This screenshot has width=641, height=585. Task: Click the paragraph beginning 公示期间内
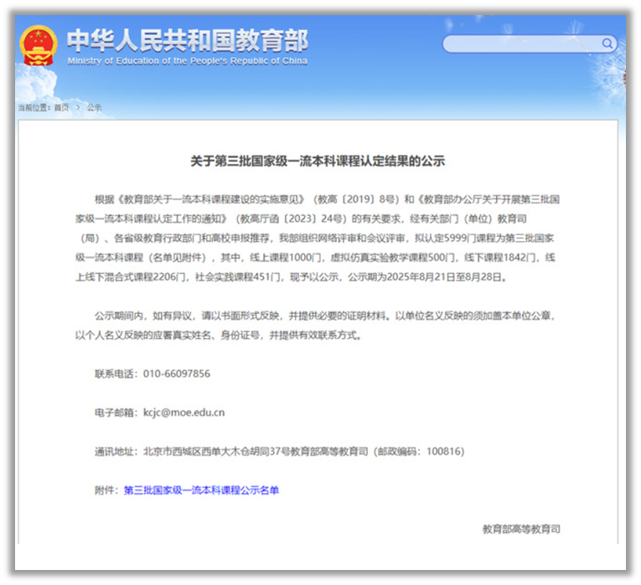[x=323, y=325]
